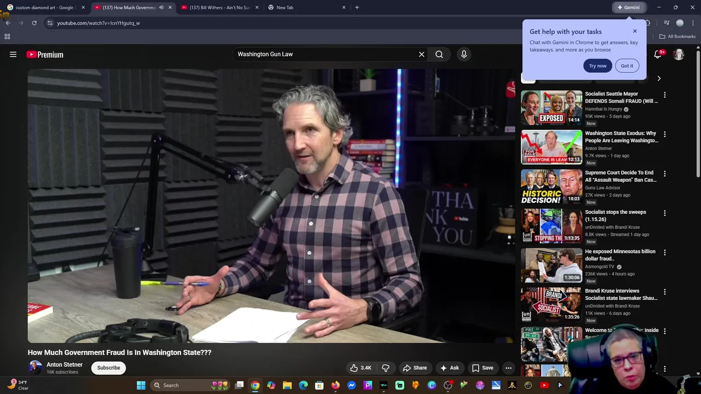Open the YouTube notifications bell
This screenshot has height=394, width=701.
[x=658, y=54]
